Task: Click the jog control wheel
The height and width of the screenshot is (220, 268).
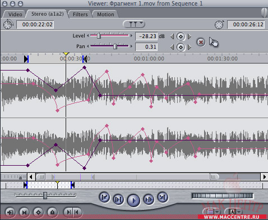Action: point(223,196)
